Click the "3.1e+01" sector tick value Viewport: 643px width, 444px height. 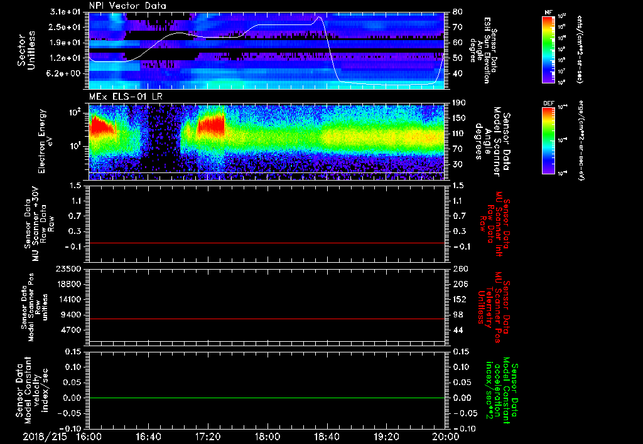(x=65, y=12)
